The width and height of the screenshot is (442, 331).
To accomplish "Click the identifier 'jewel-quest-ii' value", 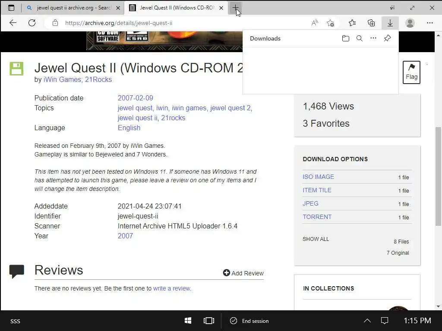I will click(138, 216).
